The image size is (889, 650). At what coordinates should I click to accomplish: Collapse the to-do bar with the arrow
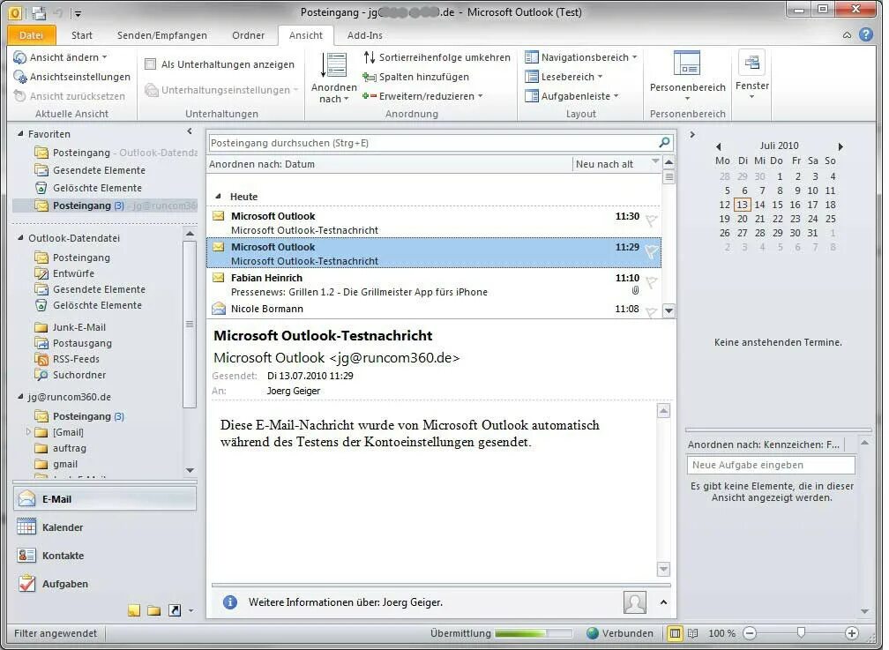[x=692, y=135]
